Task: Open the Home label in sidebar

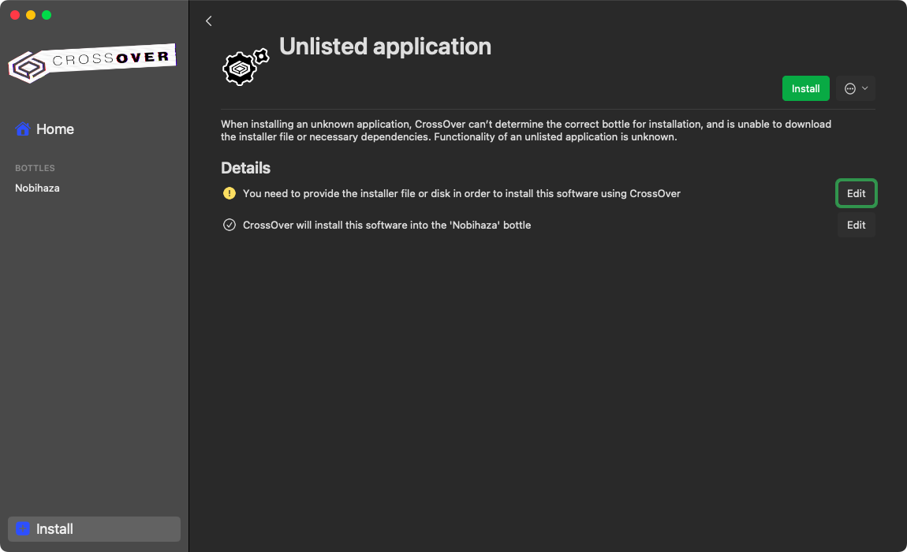Action: click(55, 129)
